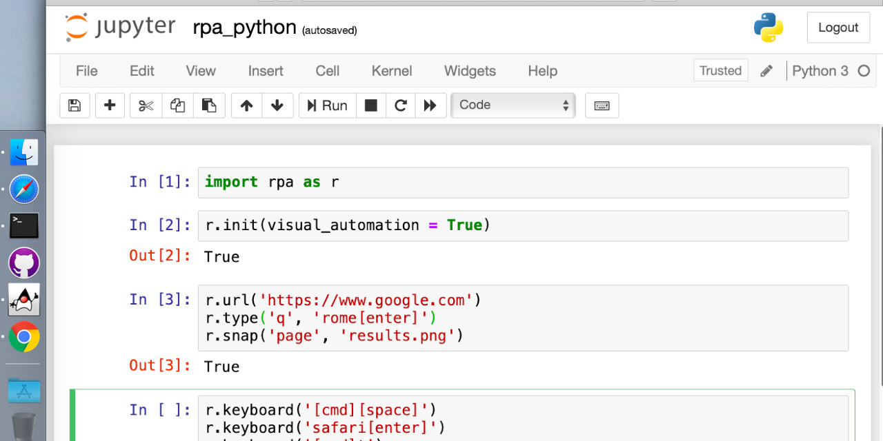This screenshot has width=883, height=441.
Task: Click inside the r.keyboard code cell
Action: pyautogui.click(x=414, y=418)
